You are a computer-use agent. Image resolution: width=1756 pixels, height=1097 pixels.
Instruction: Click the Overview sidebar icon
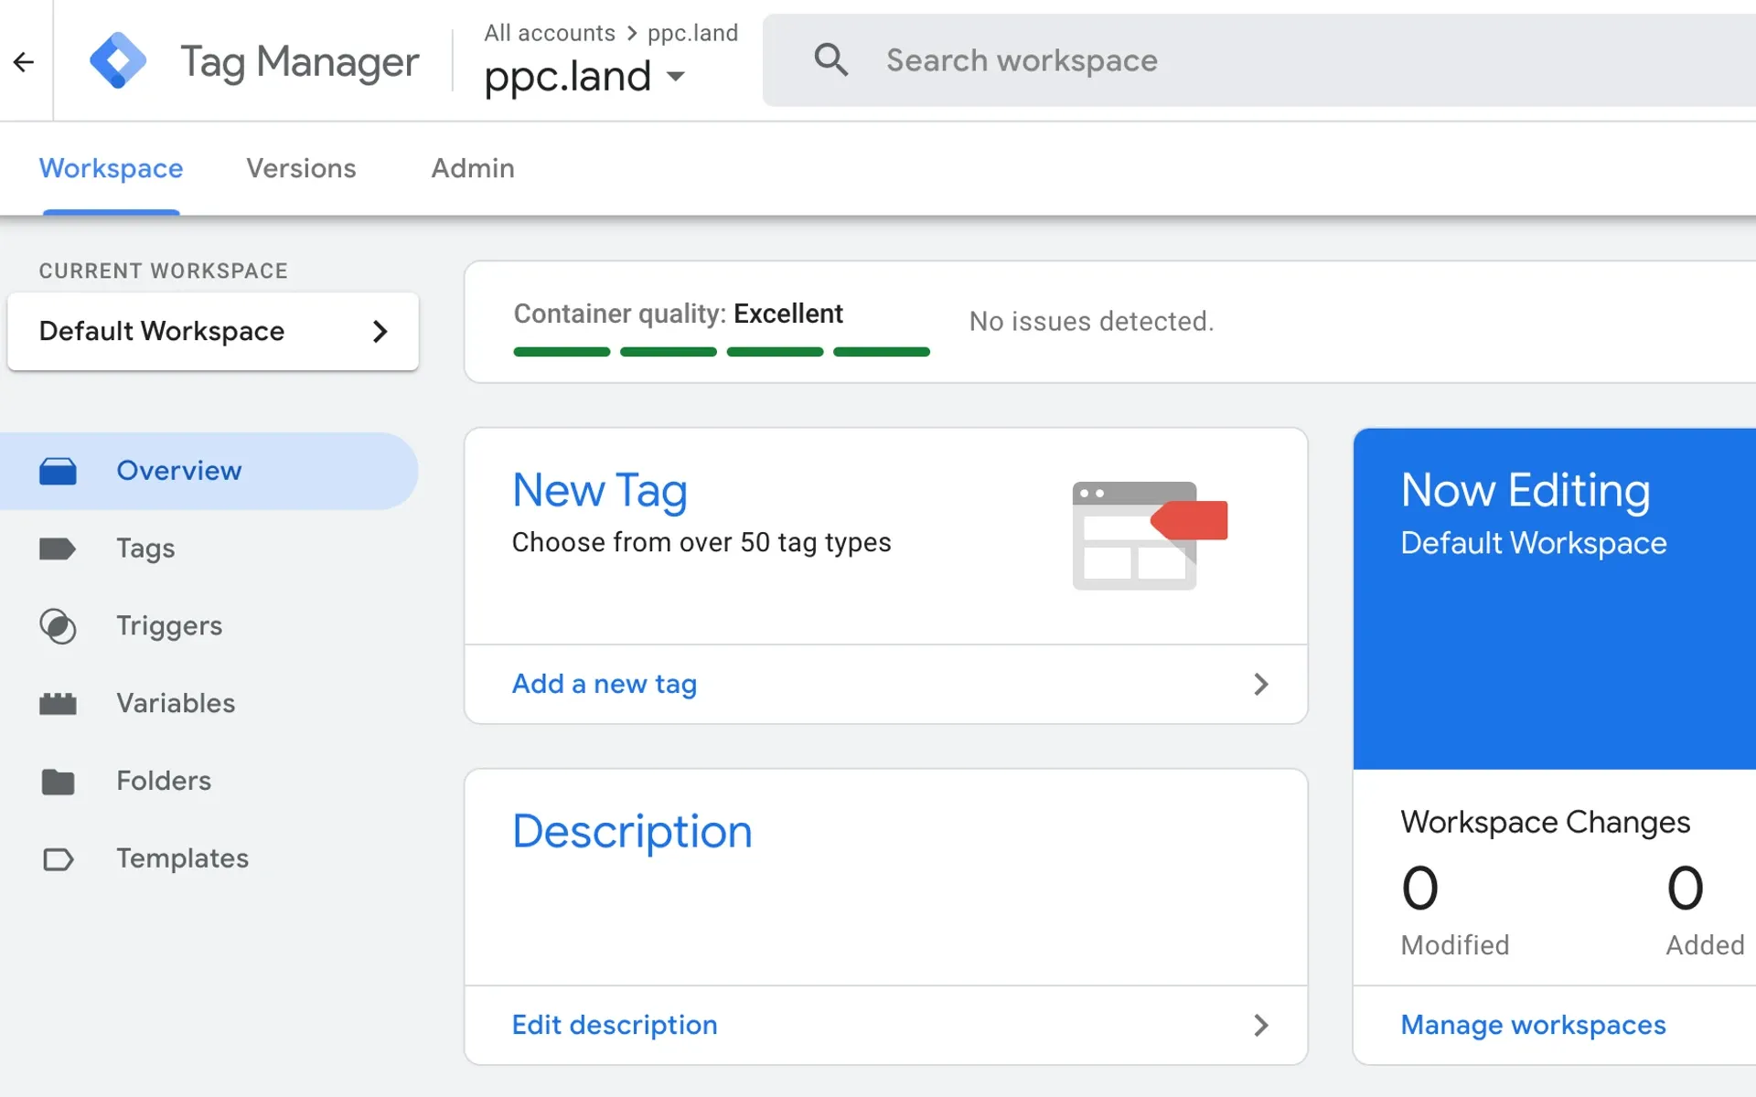tap(58, 471)
